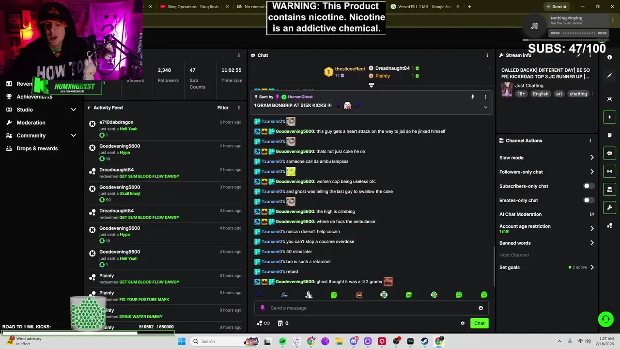Click the 18+ stream tag
Image resolution: width=620 pixels, height=349 pixels.
521,94
